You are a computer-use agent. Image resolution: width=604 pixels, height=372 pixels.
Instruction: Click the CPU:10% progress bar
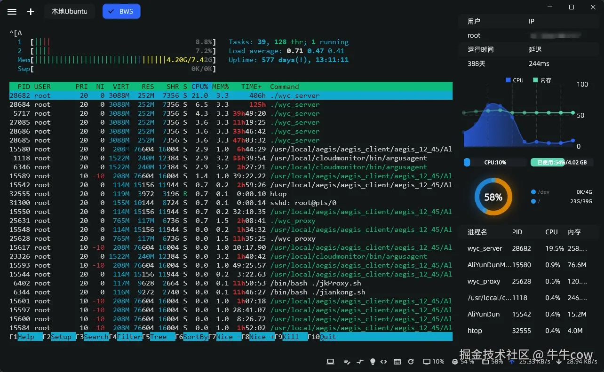click(495, 162)
